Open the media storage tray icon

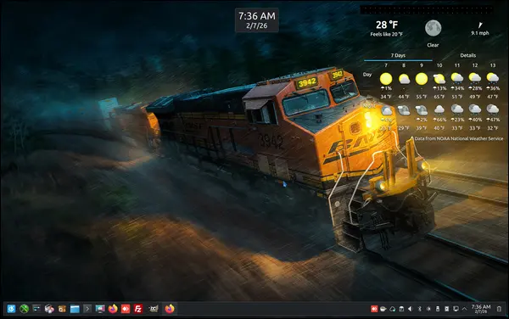[447, 309]
